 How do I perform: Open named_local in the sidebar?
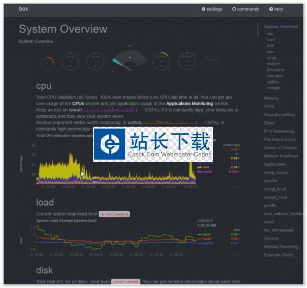(275, 197)
